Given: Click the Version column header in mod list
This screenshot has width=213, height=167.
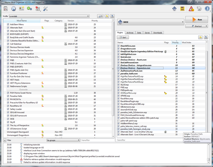Looking at the screenshot, I should [71, 21].
